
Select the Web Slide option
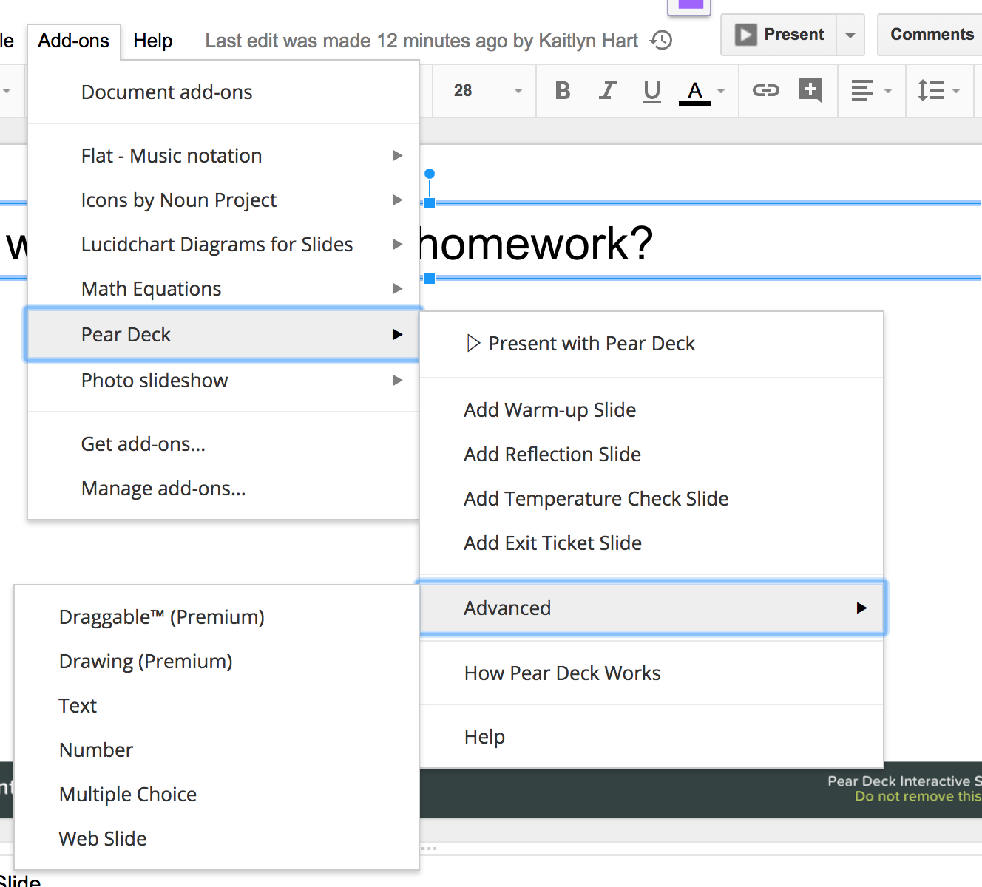tap(217, 839)
